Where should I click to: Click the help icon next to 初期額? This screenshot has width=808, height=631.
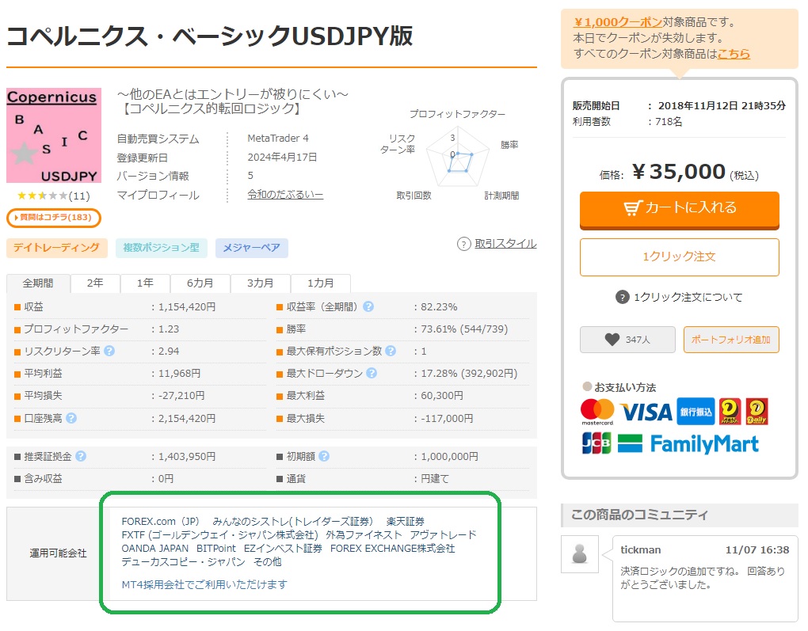tap(324, 456)
